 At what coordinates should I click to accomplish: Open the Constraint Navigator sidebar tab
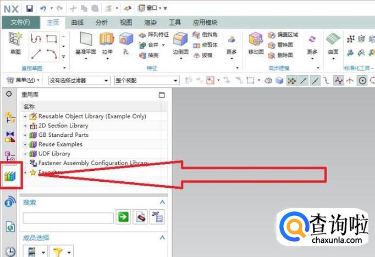click(x=10, y=137)
